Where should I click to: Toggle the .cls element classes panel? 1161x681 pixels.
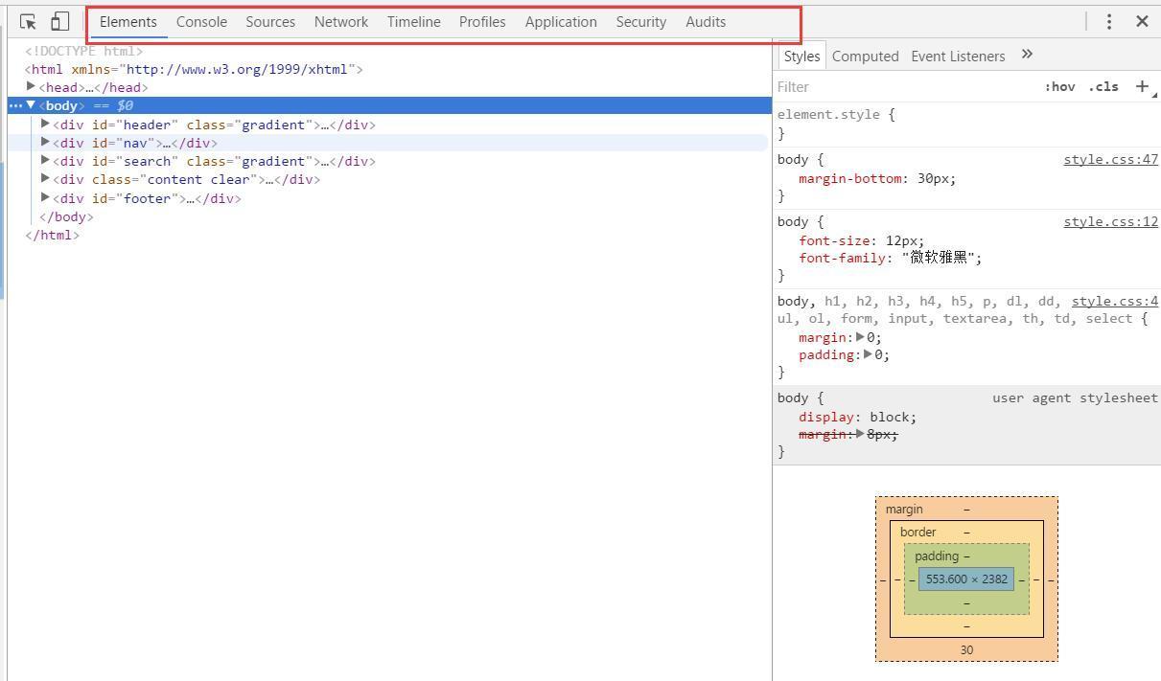tap(1103, 86)
